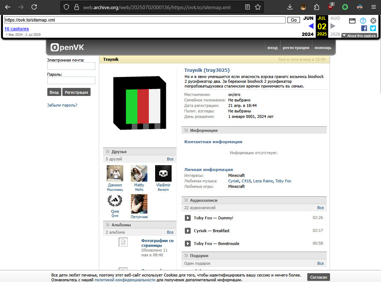The image size is (381, 282).
Task: Play the Cyriak Breakfast track
Action: (188, 231)
